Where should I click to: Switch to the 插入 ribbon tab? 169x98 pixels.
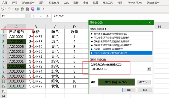42,3
